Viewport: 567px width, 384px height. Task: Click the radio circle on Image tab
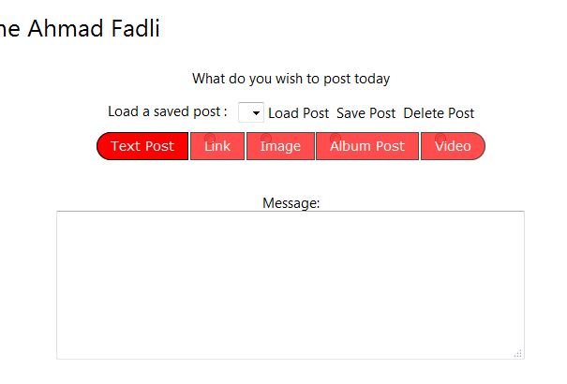pyautogui.click(x=266, y=139)
